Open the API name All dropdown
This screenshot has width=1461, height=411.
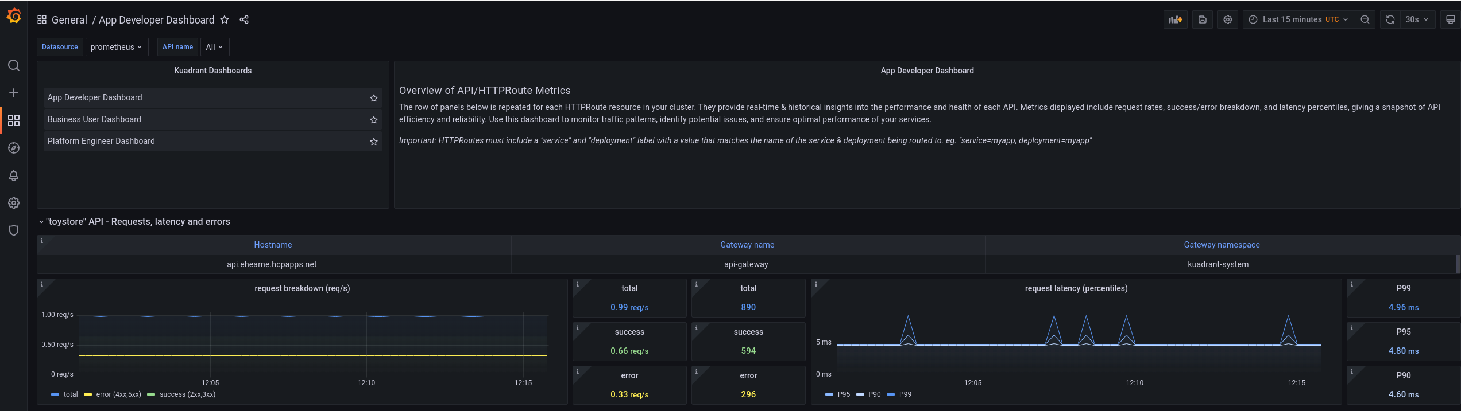point(214,47)
